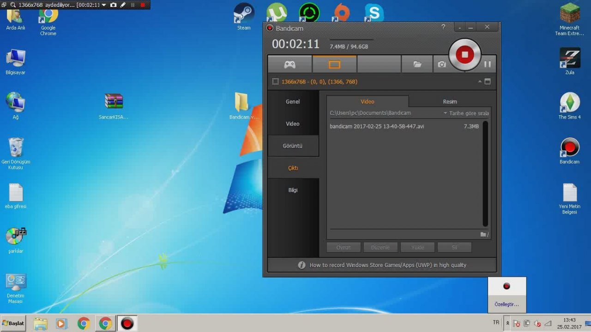Select the Çıktı section in sidebar
Viewport: 591px width, 332px height.
(x=293, y=168)
